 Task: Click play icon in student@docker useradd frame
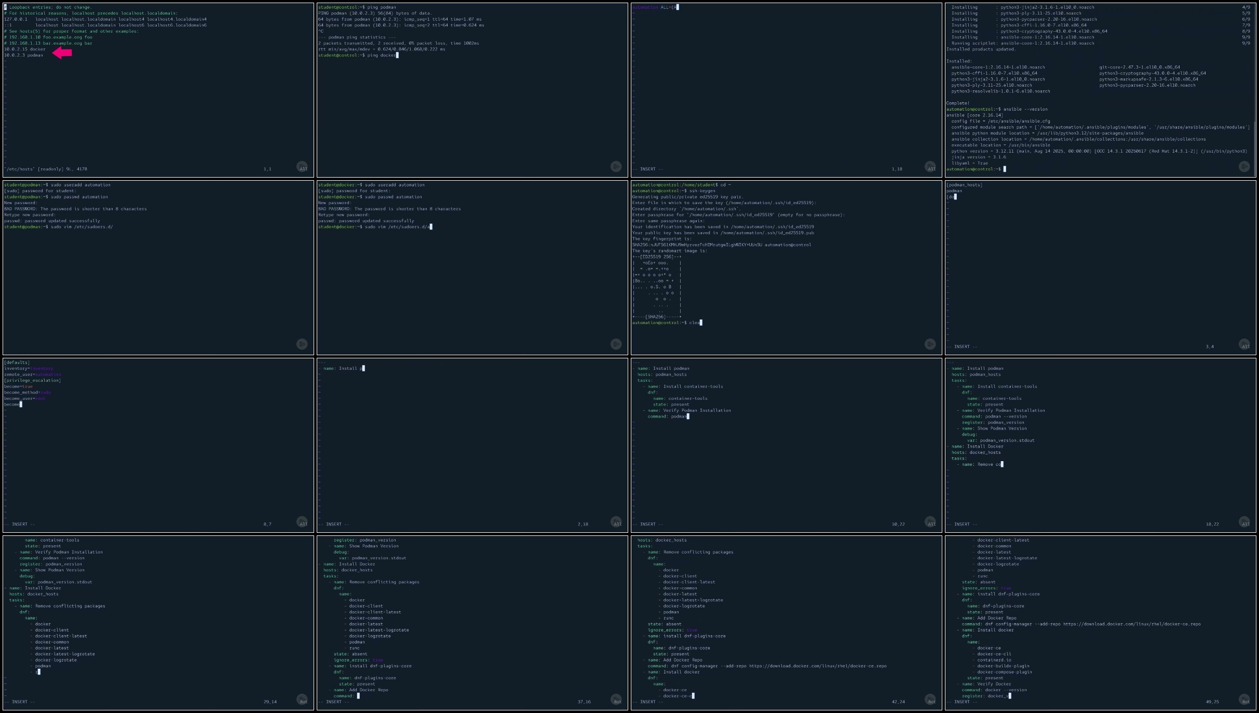(616, 344)
